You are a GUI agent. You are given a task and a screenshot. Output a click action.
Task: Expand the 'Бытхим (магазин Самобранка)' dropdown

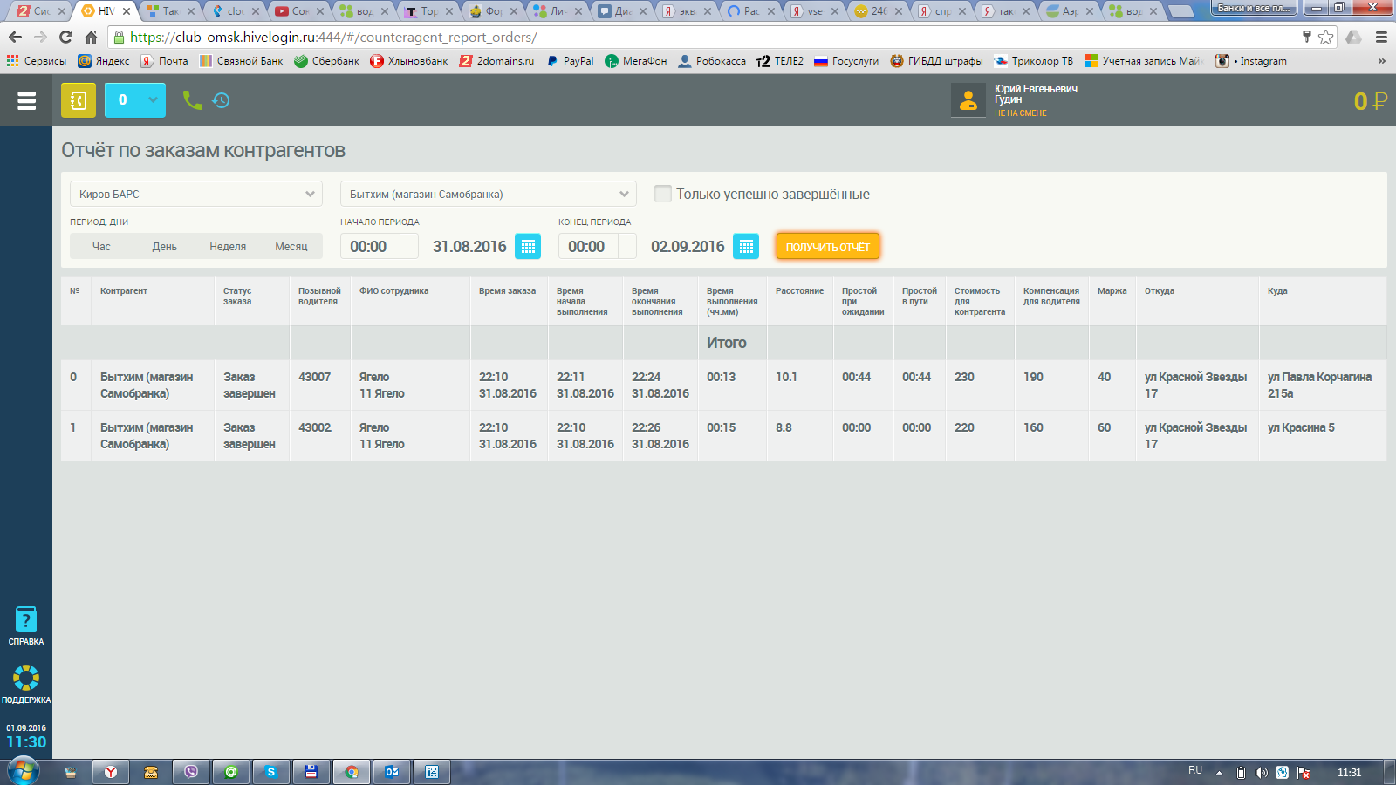tap(489, 194)
